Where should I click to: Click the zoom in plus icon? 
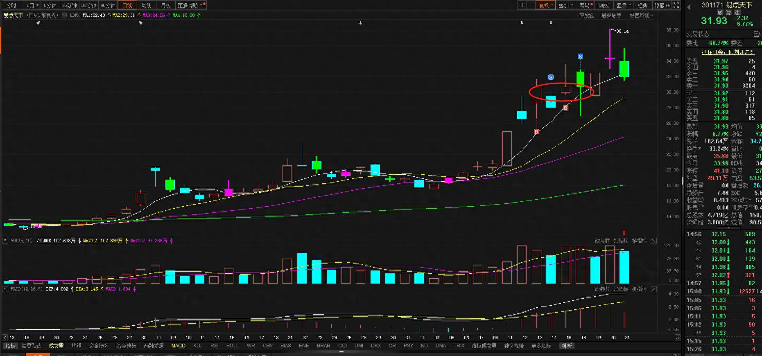[522, 5]
